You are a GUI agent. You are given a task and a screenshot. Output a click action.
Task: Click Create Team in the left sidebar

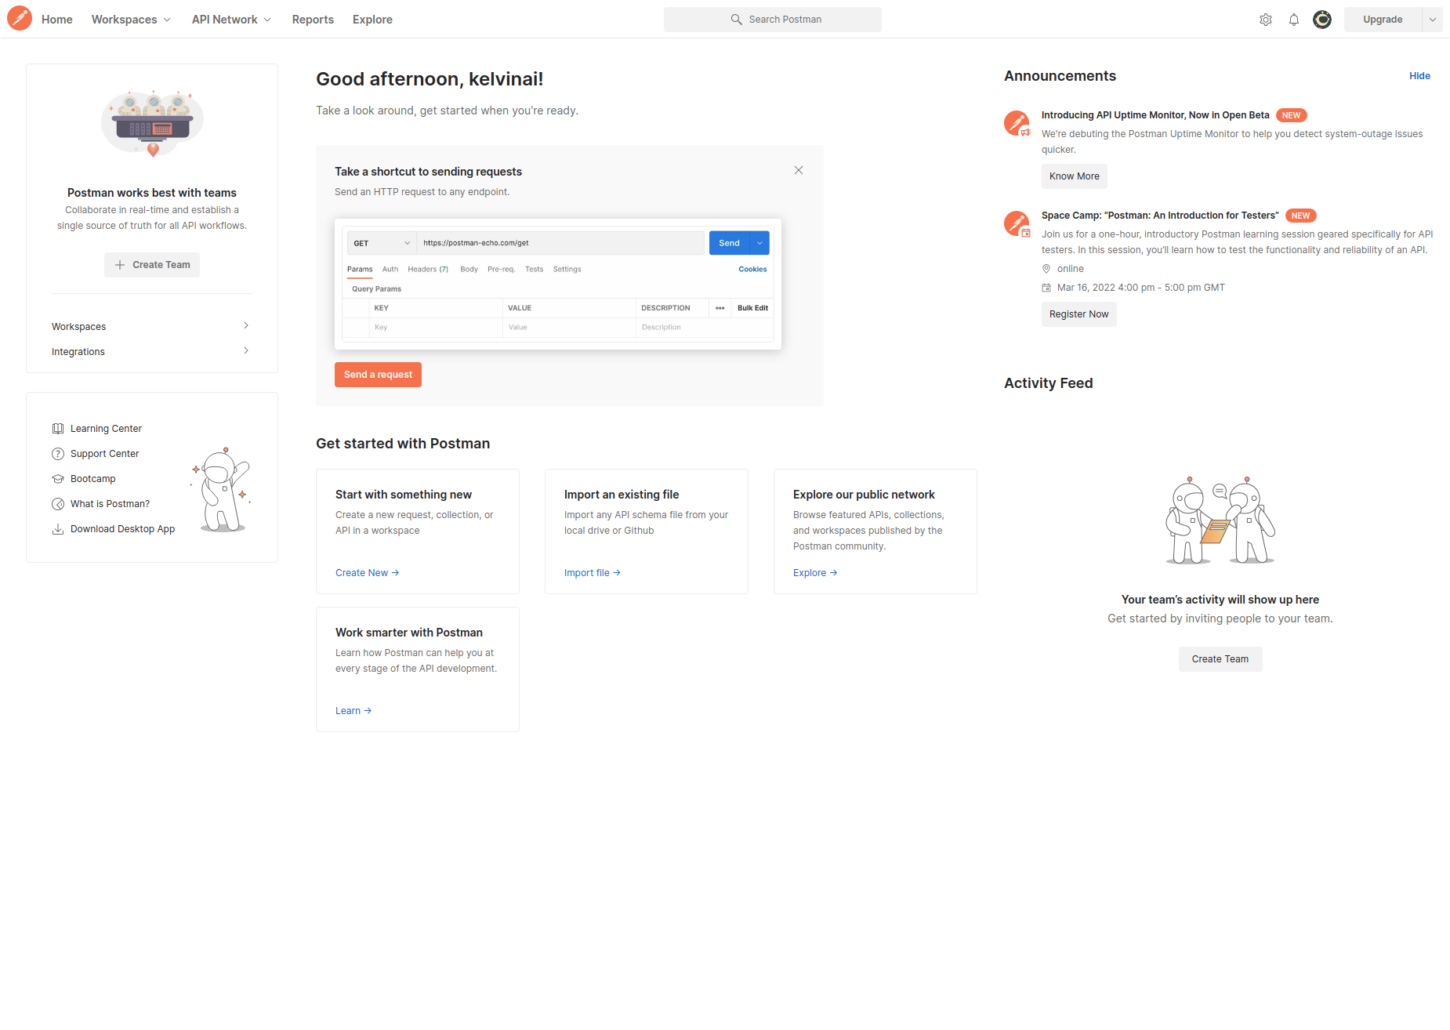[152, 265]
